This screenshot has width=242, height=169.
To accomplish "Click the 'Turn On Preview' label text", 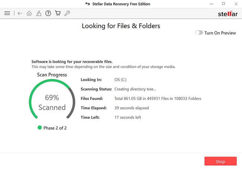I will tap(220, 33).
